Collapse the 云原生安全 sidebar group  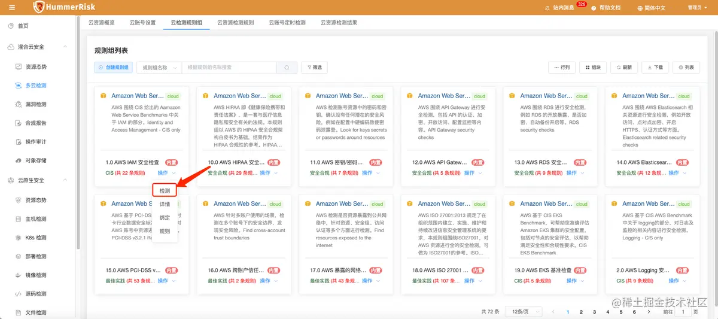[x=37, y=180]
